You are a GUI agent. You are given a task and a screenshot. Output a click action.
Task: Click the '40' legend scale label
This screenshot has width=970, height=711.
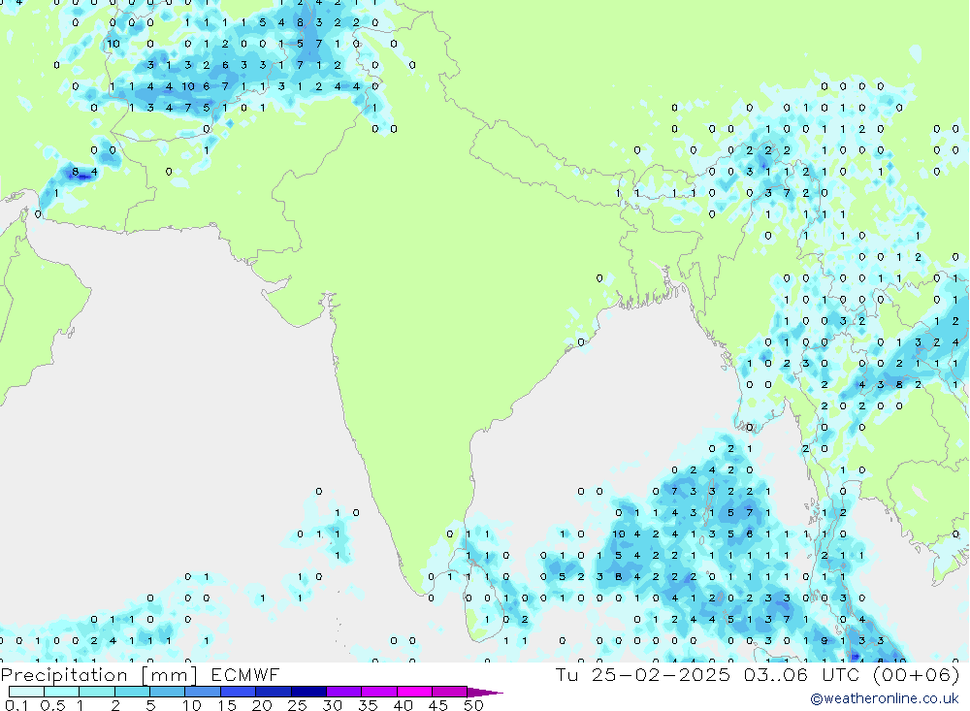pos(404,705)
